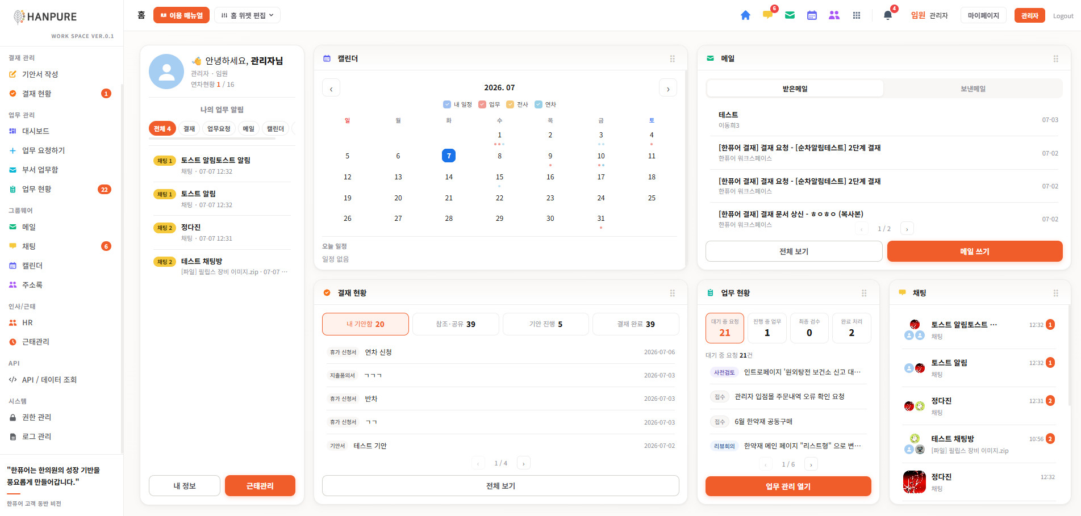Open 연차 신청 approval row
This screenshot has width=1081, height=516.
click(500, 352)
